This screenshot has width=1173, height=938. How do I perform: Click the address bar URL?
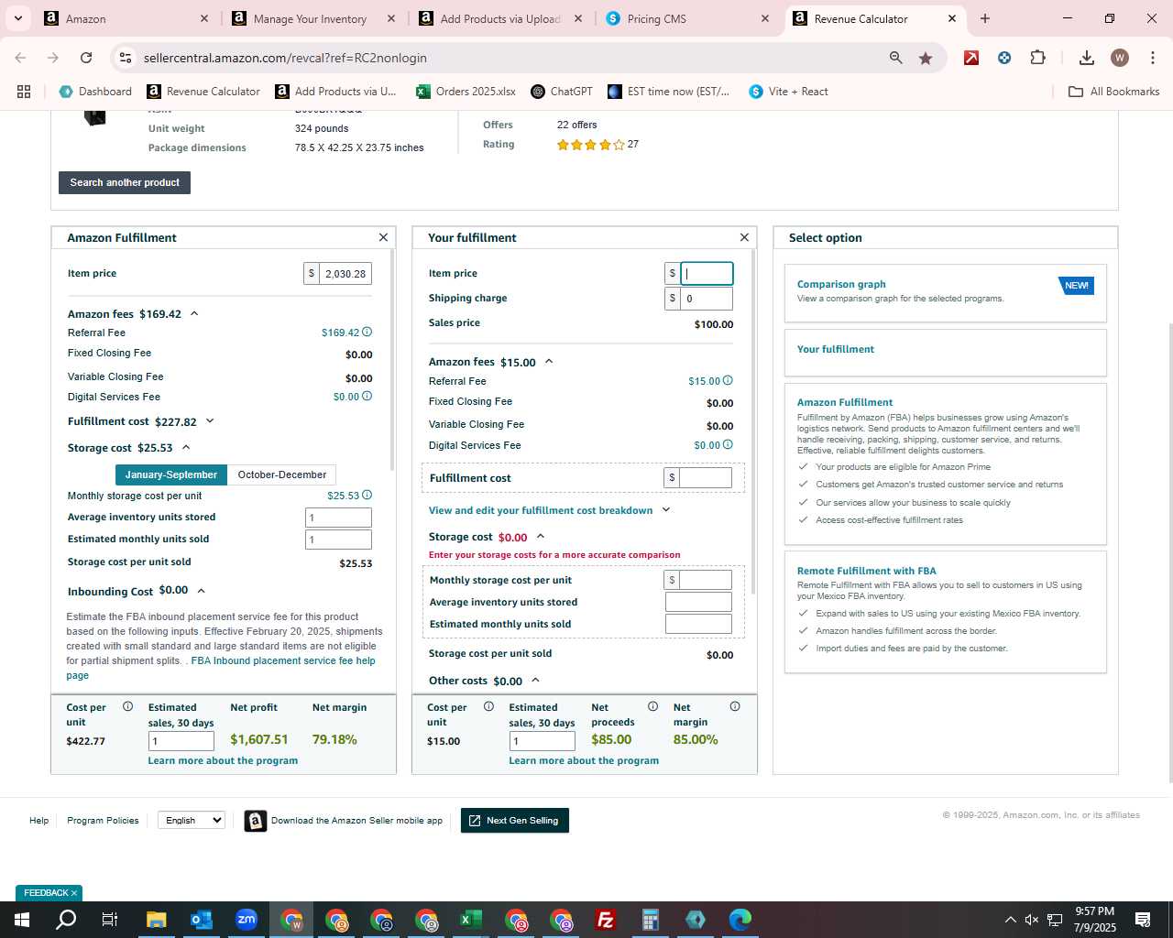coord(285,58)
